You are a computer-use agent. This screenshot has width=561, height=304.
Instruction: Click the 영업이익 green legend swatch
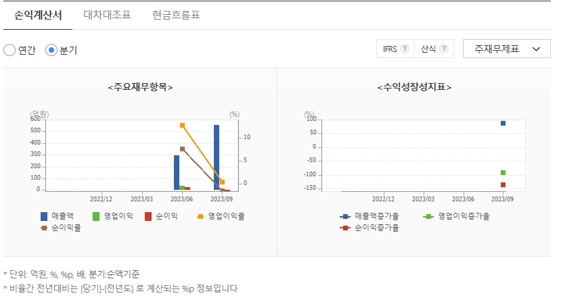[x=96, y=216]
